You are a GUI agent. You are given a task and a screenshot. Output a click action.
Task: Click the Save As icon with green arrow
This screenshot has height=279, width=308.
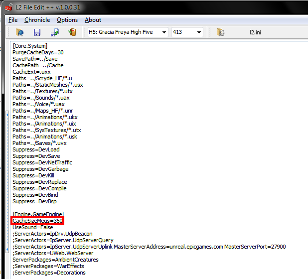pyautogui.click(x=55, y=32)
